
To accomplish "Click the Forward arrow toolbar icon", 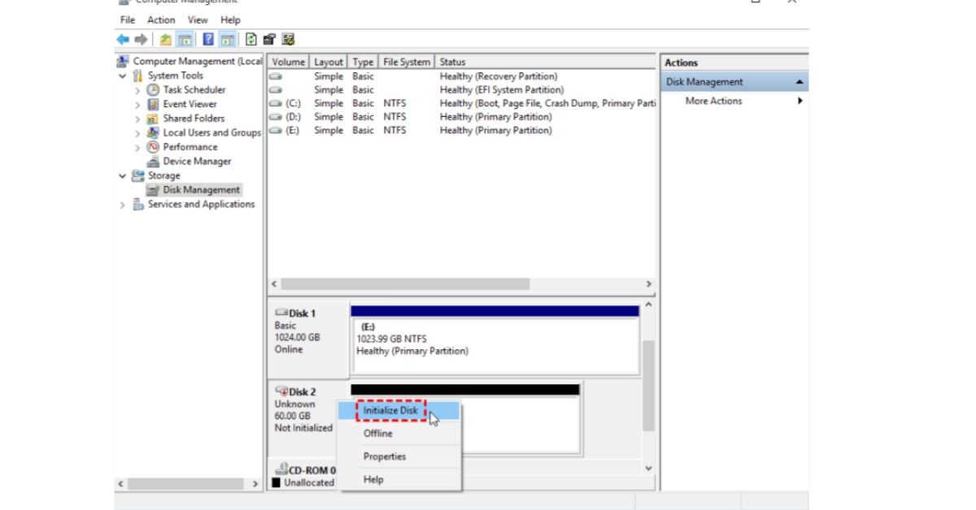I will (x=142, y=39).
